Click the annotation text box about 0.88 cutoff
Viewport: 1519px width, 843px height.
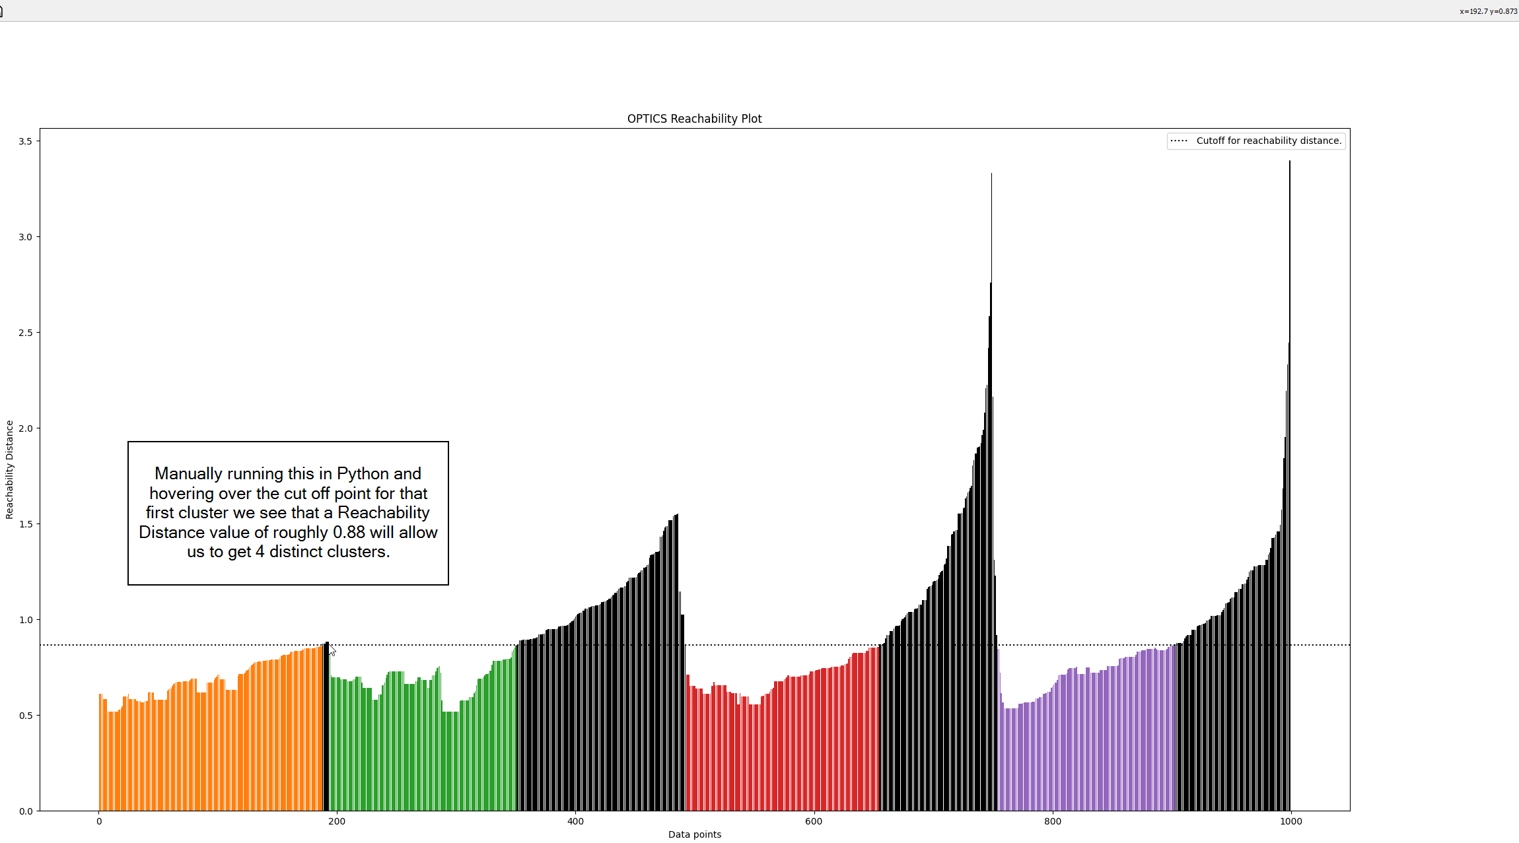click(288, 513)
